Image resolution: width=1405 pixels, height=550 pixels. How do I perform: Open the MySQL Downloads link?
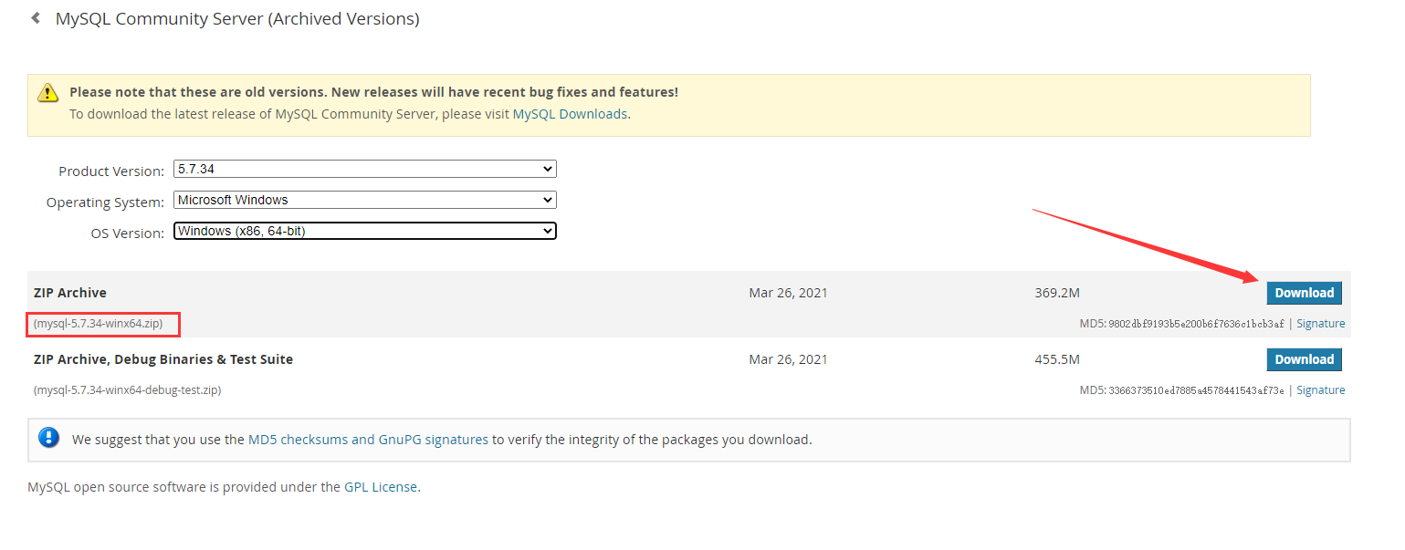[570, 114]
